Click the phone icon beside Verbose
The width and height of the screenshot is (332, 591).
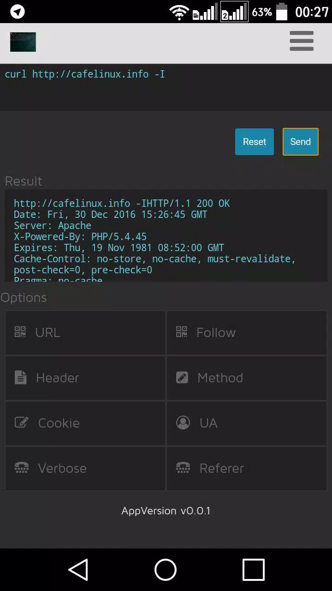point(22,468)
